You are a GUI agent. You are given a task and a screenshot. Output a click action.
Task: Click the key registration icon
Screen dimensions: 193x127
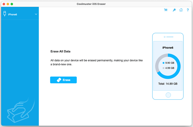click(x=174, y=10)
